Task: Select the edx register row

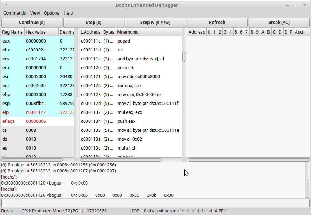Action: tap(37, 67)
